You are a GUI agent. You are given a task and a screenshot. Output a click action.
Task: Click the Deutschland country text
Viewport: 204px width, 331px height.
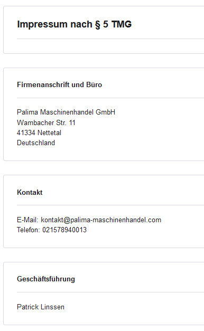36,143
